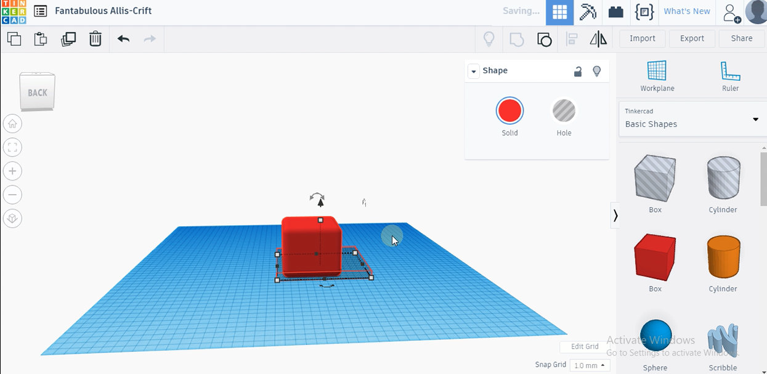
Task: Open the Basic Shapes category dropdown
Action: click(692, 119)
